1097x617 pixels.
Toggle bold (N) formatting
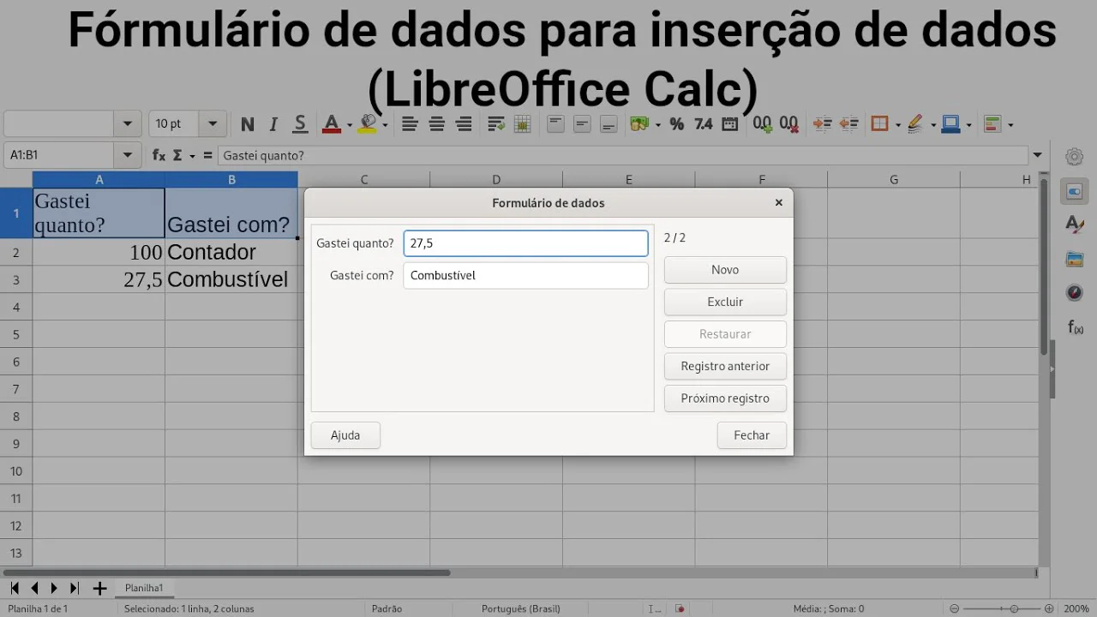click(248, 124)
